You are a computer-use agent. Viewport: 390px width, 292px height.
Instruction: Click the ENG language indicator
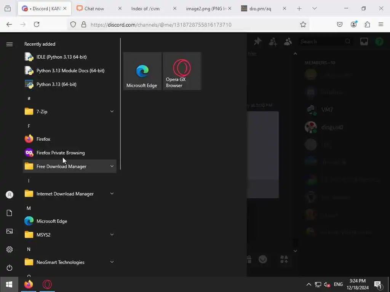(x=338, y=284)
